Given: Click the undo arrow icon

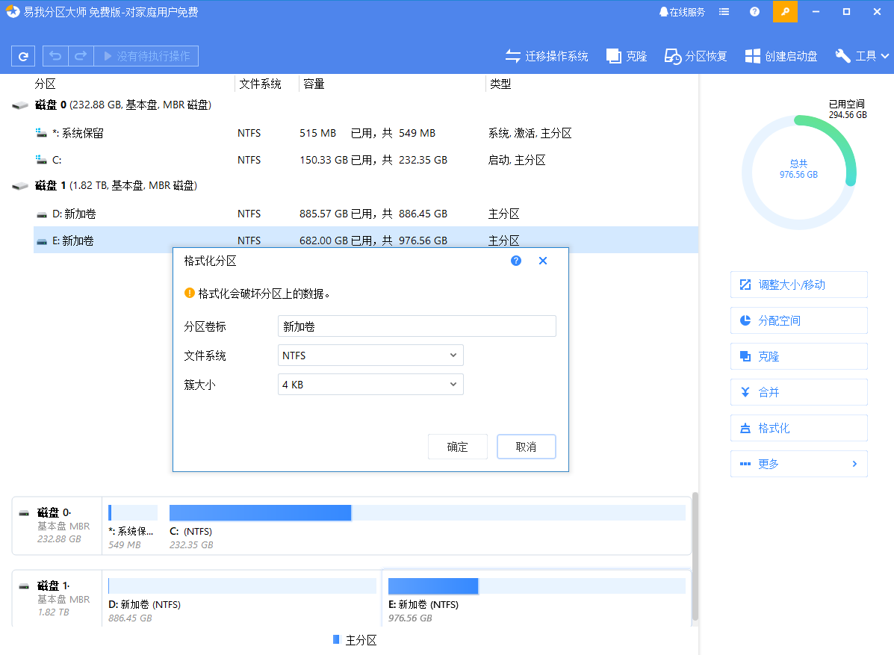Looking at the screenshot, I should (55, 56).
